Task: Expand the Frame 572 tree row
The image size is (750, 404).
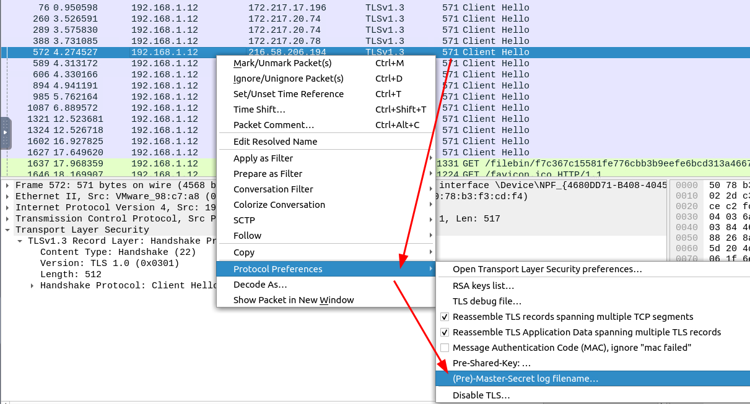Action: pyautogui.click(x=7, y=185)
